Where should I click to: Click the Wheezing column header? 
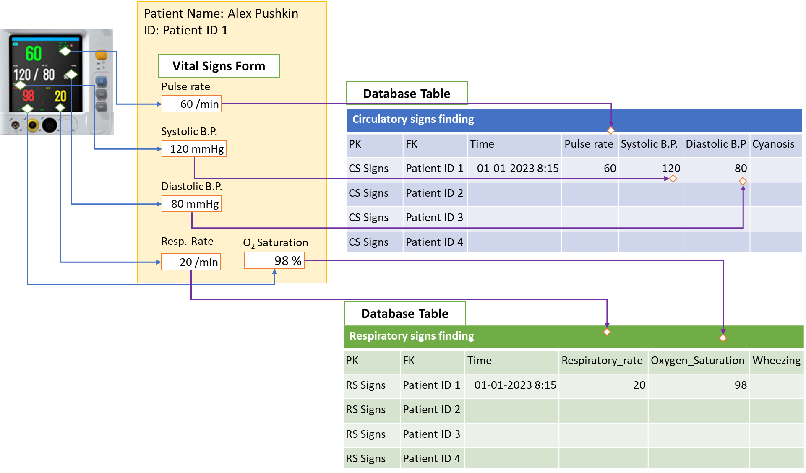(777, 361)
